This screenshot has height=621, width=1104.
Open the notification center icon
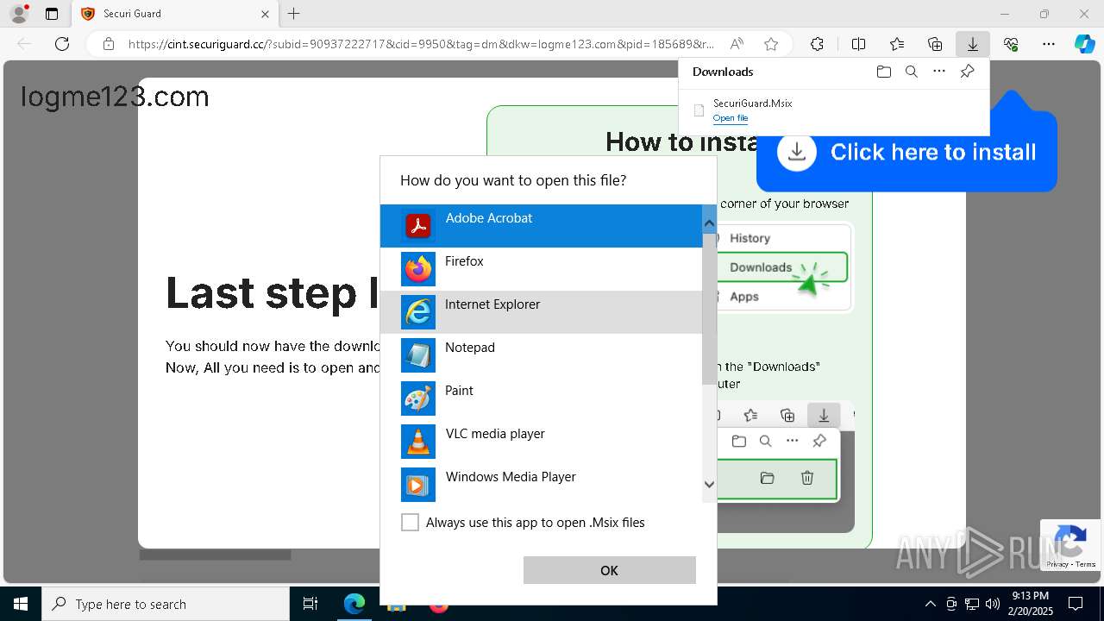(1076, 604)
